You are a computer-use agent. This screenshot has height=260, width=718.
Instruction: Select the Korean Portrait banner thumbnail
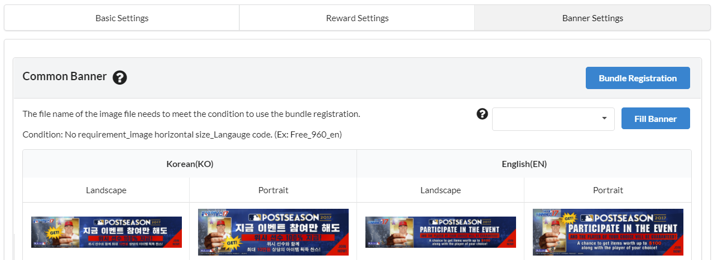(x=273, y=232)
